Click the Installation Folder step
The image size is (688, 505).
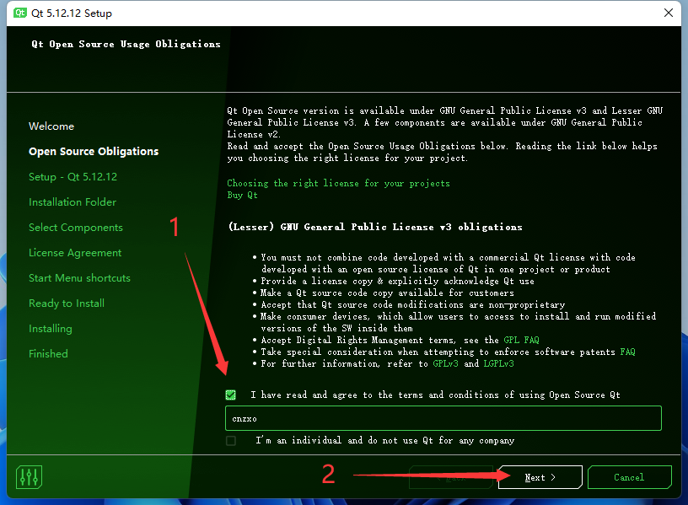click(73, 201)
